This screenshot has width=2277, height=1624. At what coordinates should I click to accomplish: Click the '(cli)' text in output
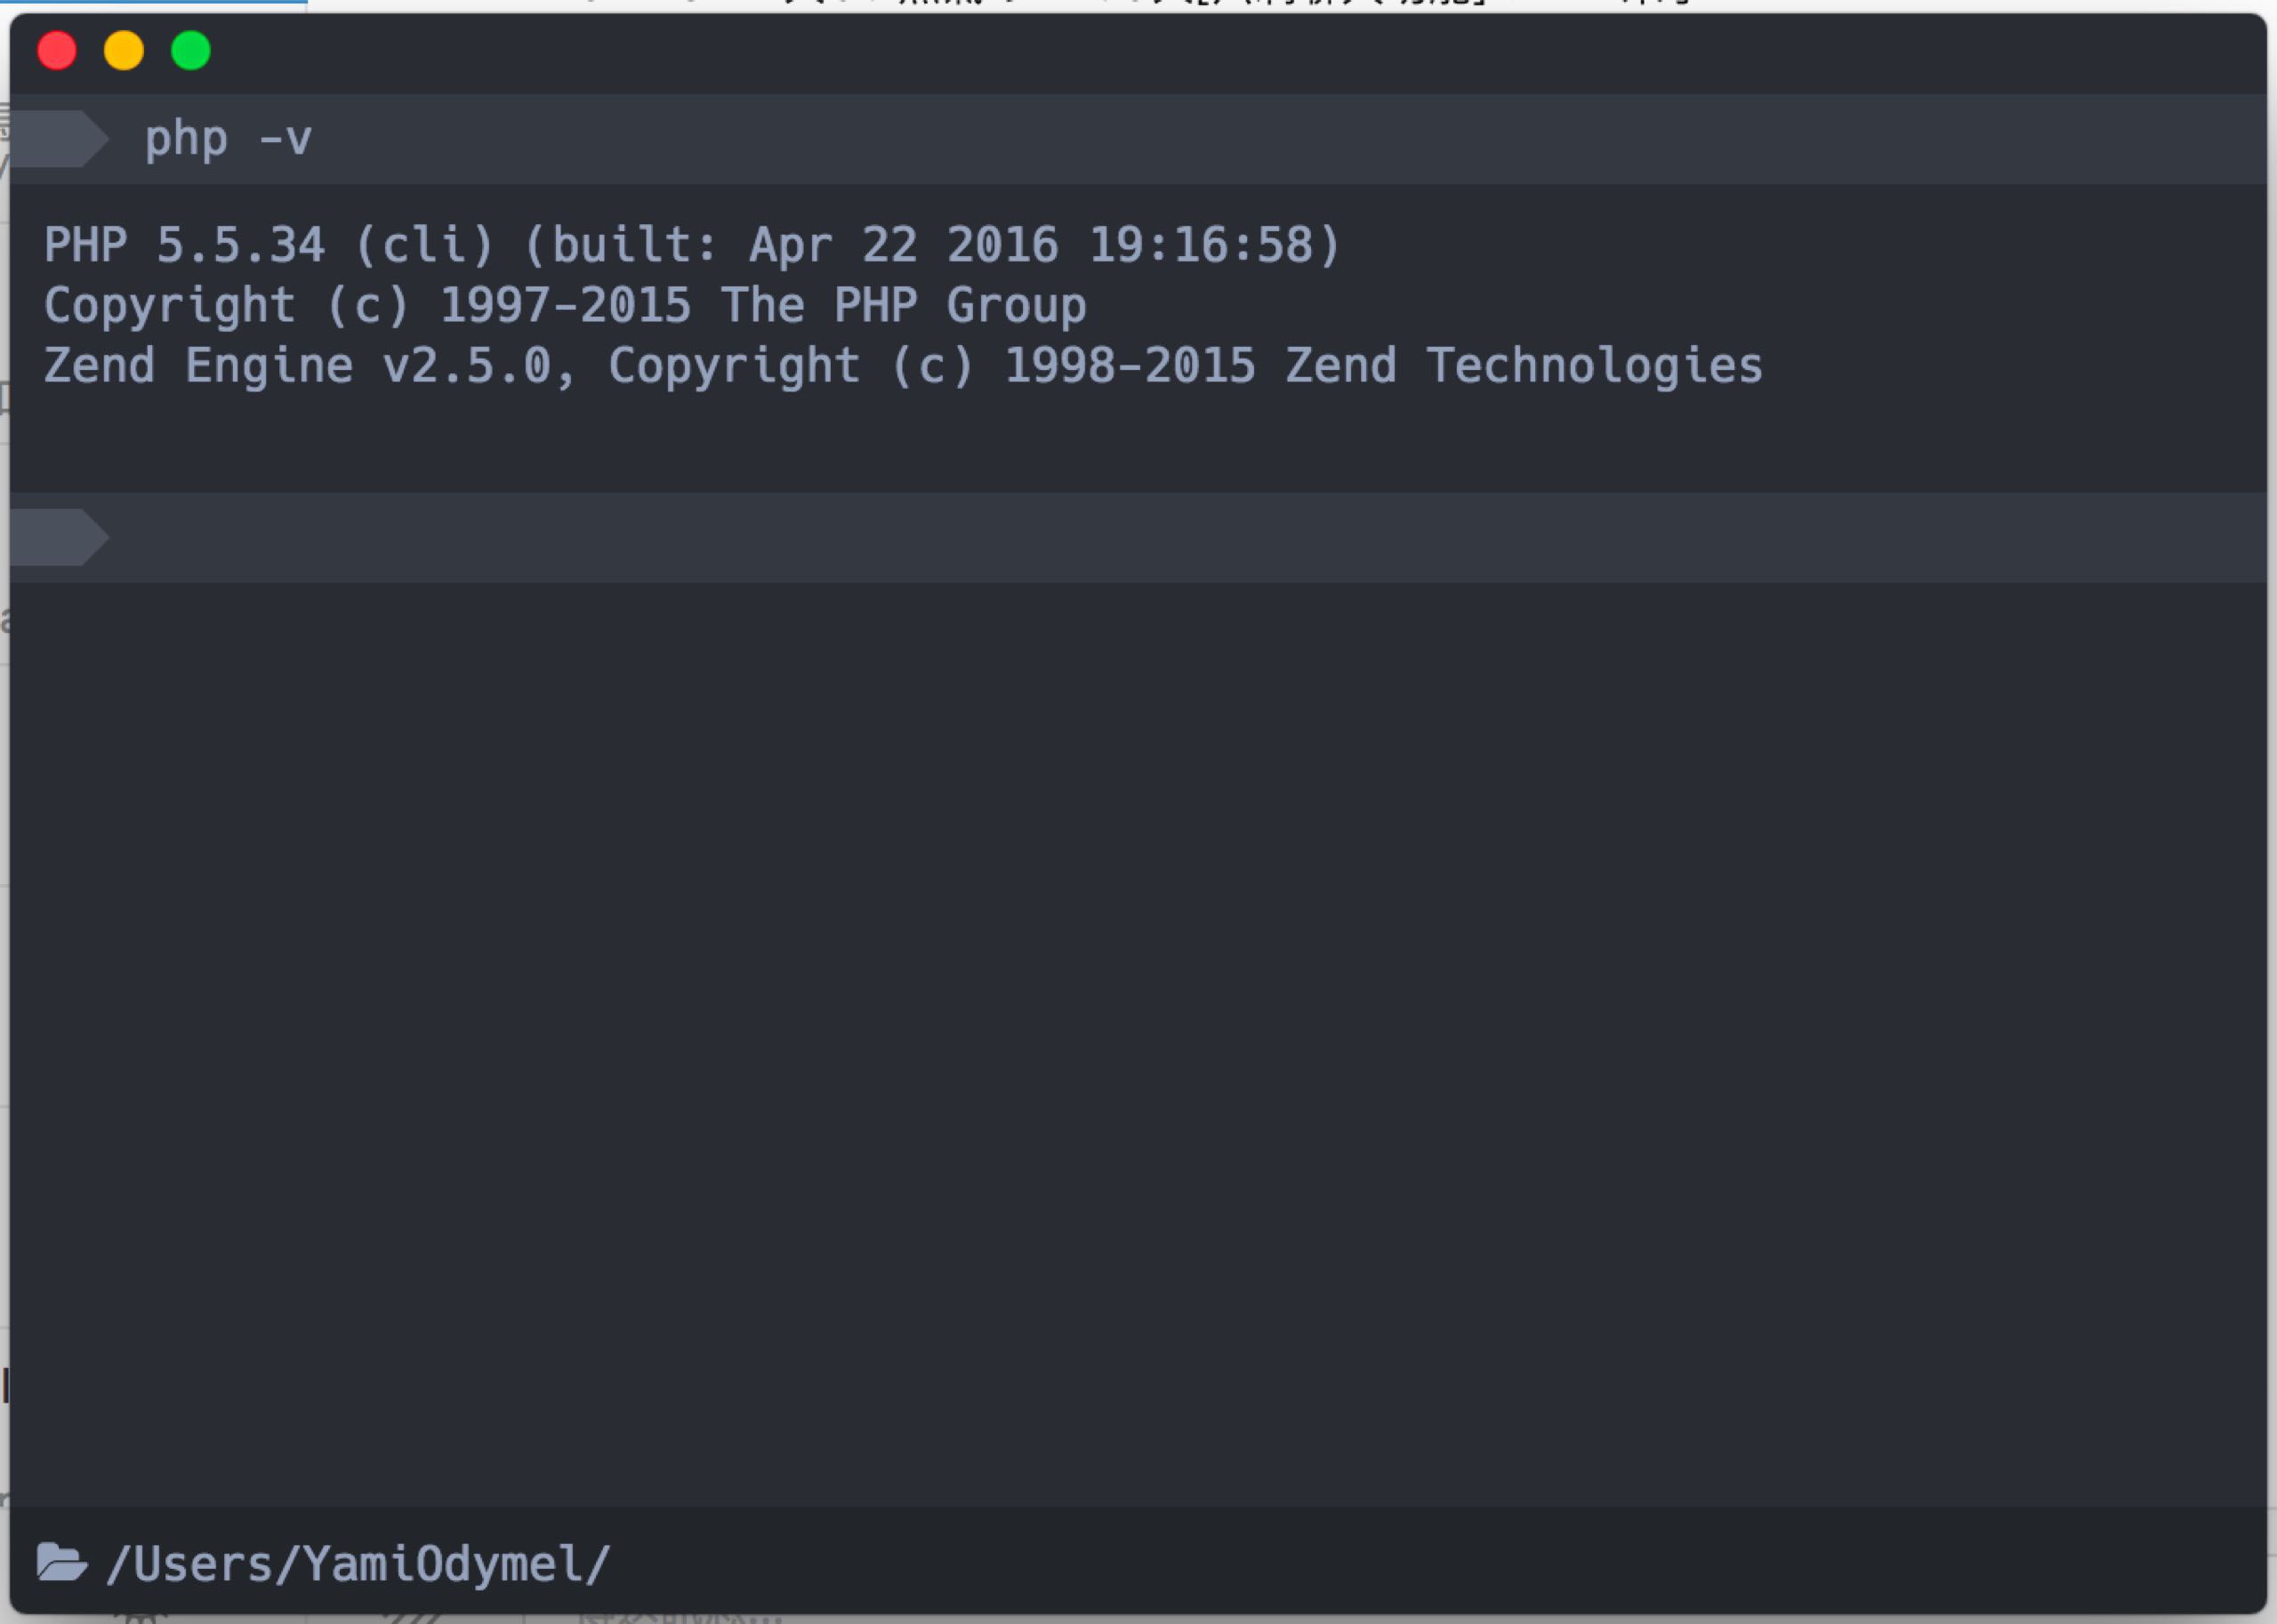tap(425, 245)
